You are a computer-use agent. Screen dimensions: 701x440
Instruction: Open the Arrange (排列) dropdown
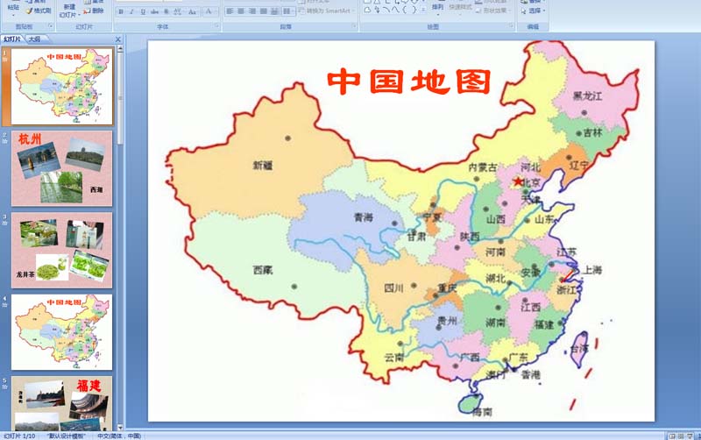coord(437,9)
